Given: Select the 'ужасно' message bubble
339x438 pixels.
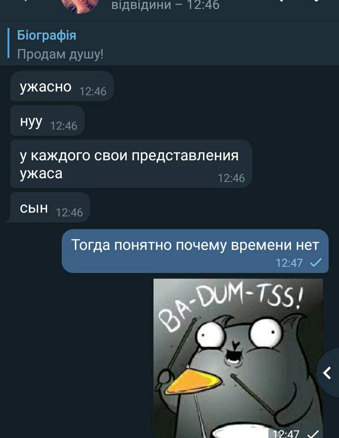Looking at the screenshot, I should [x=62, y=86].
